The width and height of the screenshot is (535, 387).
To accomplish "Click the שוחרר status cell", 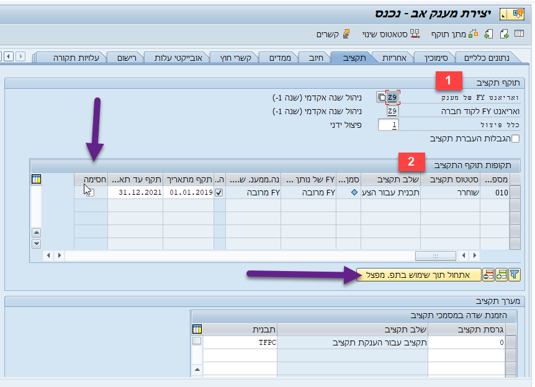I will click(450, 192).
